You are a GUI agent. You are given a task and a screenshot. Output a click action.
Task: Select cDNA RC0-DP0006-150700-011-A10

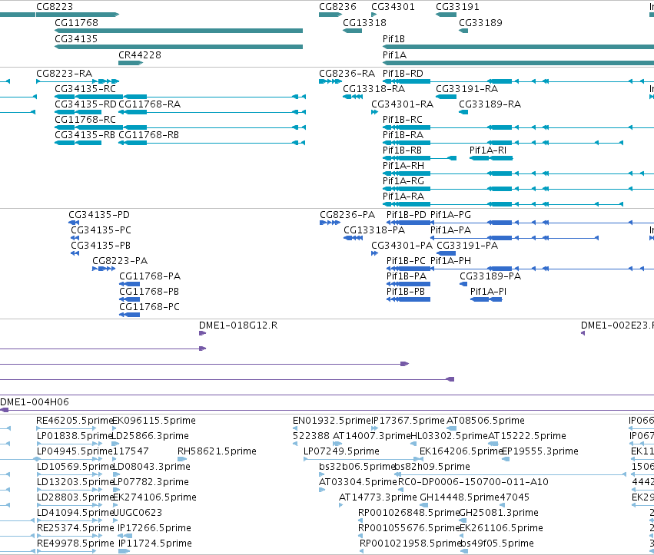pyautogui.click(x=473, y=483)
